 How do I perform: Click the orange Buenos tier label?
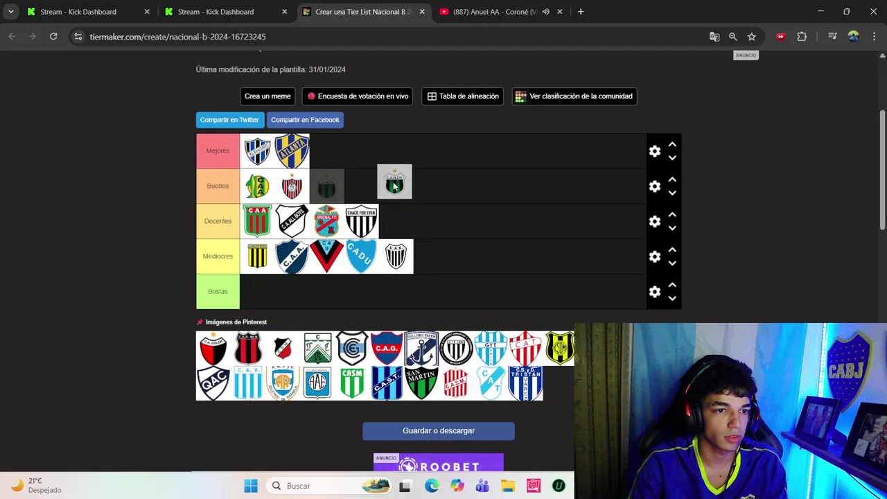218,186
